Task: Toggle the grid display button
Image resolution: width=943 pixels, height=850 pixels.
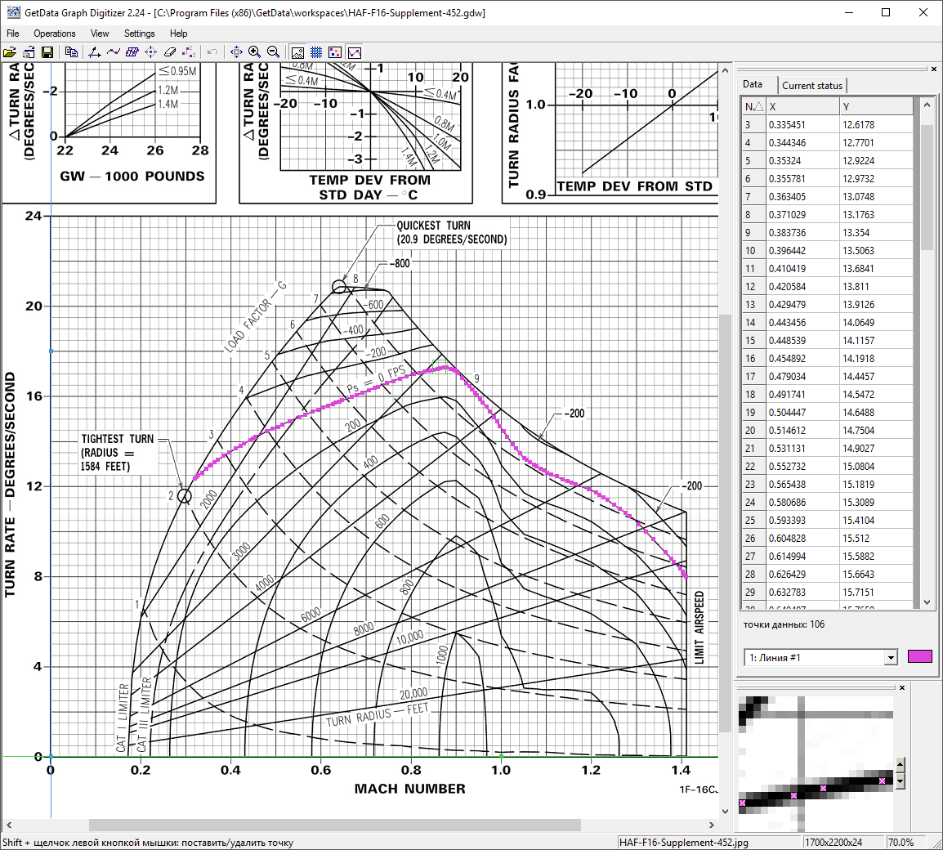Action: pos(316,52)
